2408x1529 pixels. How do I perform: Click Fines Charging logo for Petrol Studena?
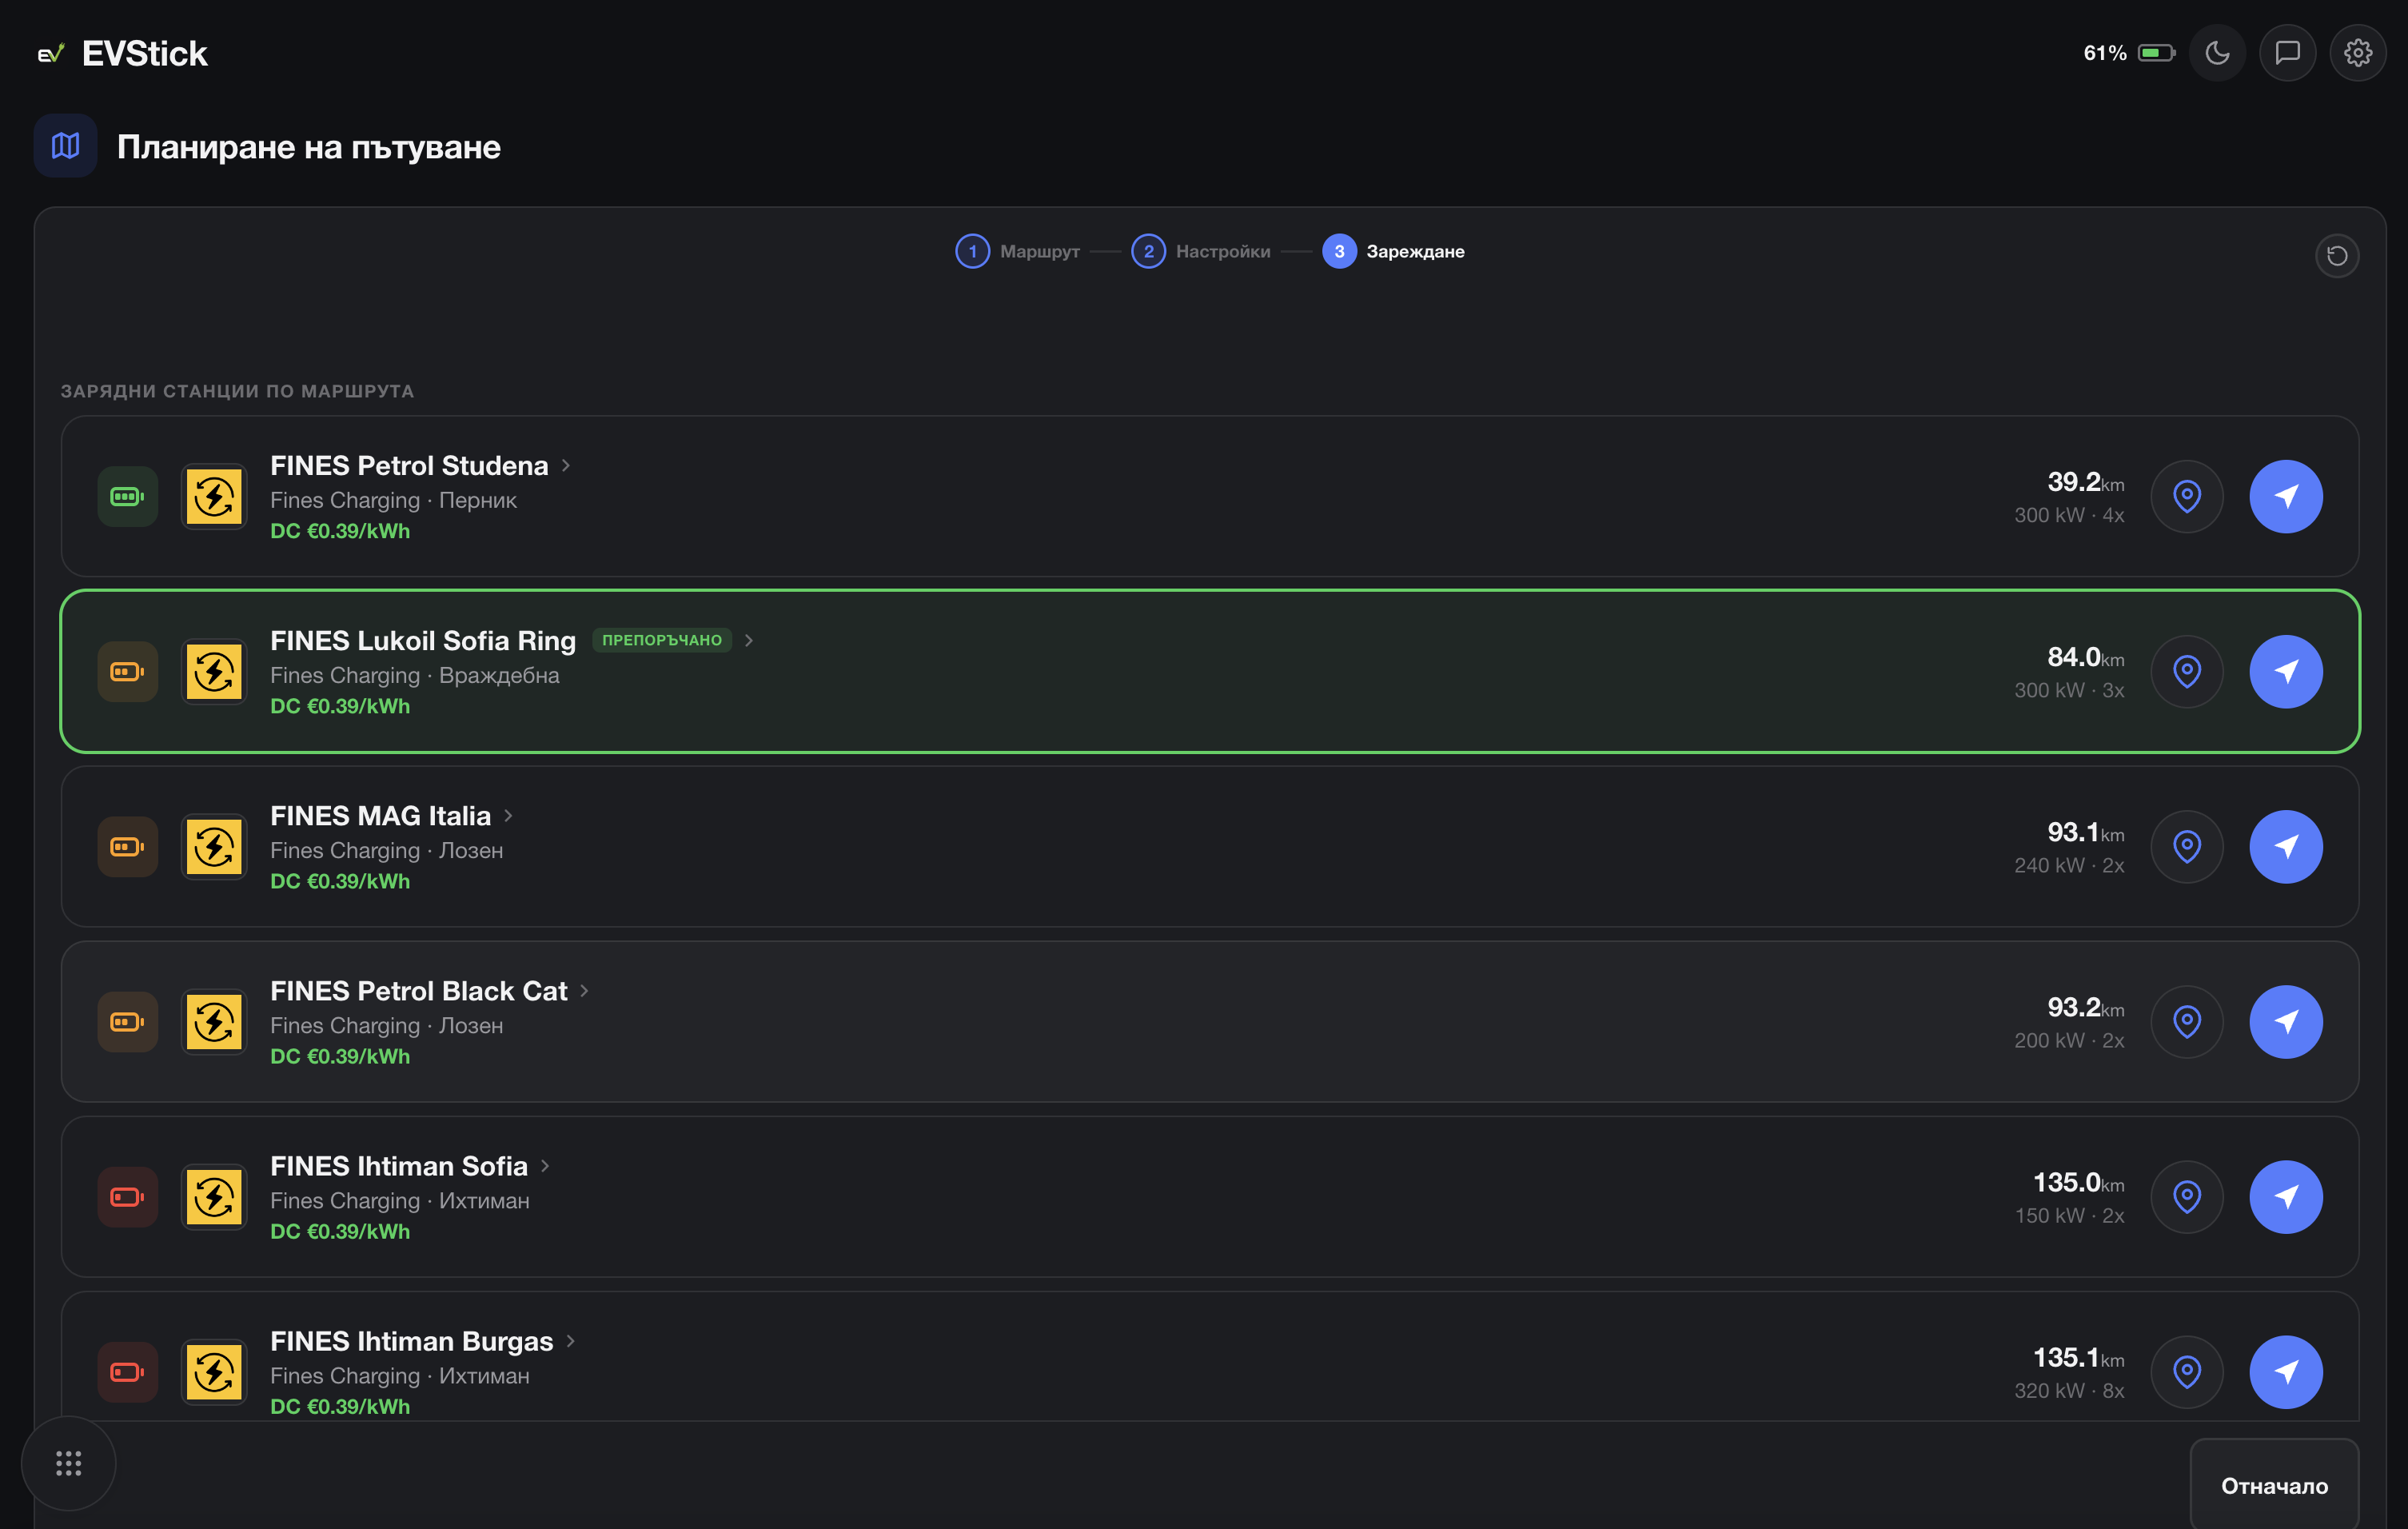tap(214, 496)
